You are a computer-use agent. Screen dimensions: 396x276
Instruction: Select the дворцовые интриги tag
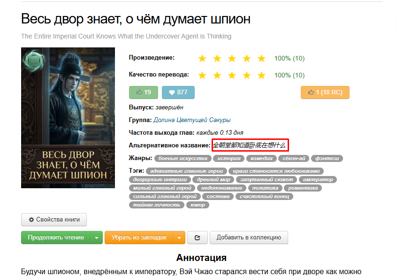160,179
